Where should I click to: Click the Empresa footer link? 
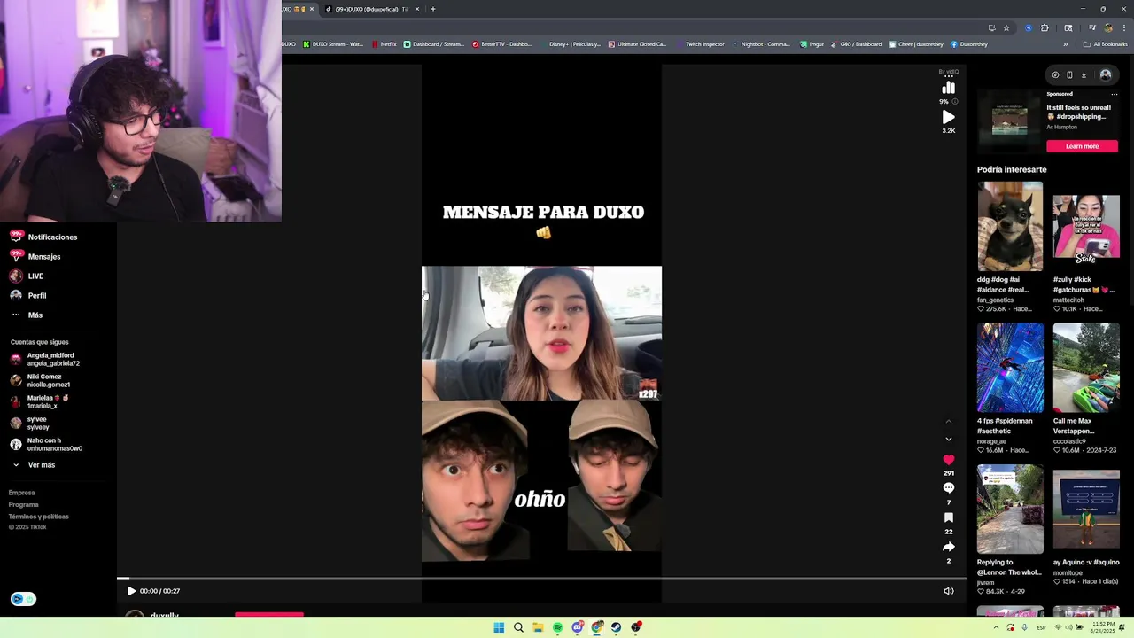coord(22,493)
